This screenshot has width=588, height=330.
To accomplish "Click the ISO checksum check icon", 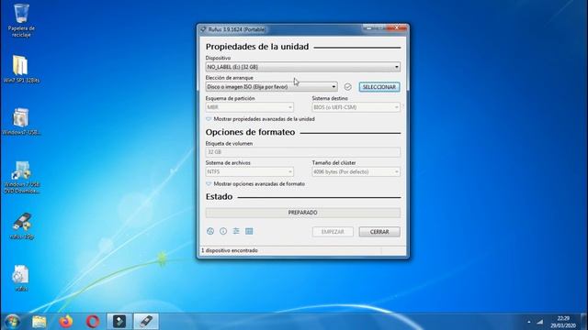I will point(347,87).
